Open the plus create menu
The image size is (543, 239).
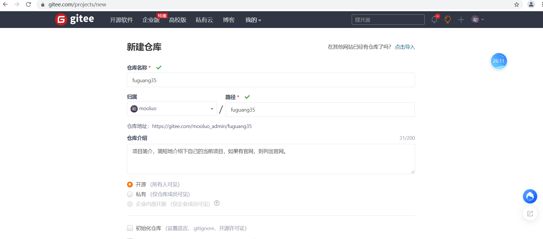pyautogui.click(x=461, y=20)
